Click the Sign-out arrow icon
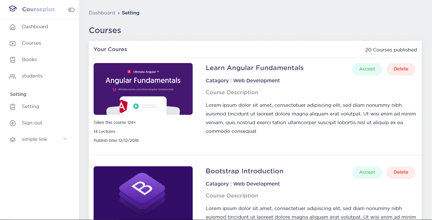 13,123
